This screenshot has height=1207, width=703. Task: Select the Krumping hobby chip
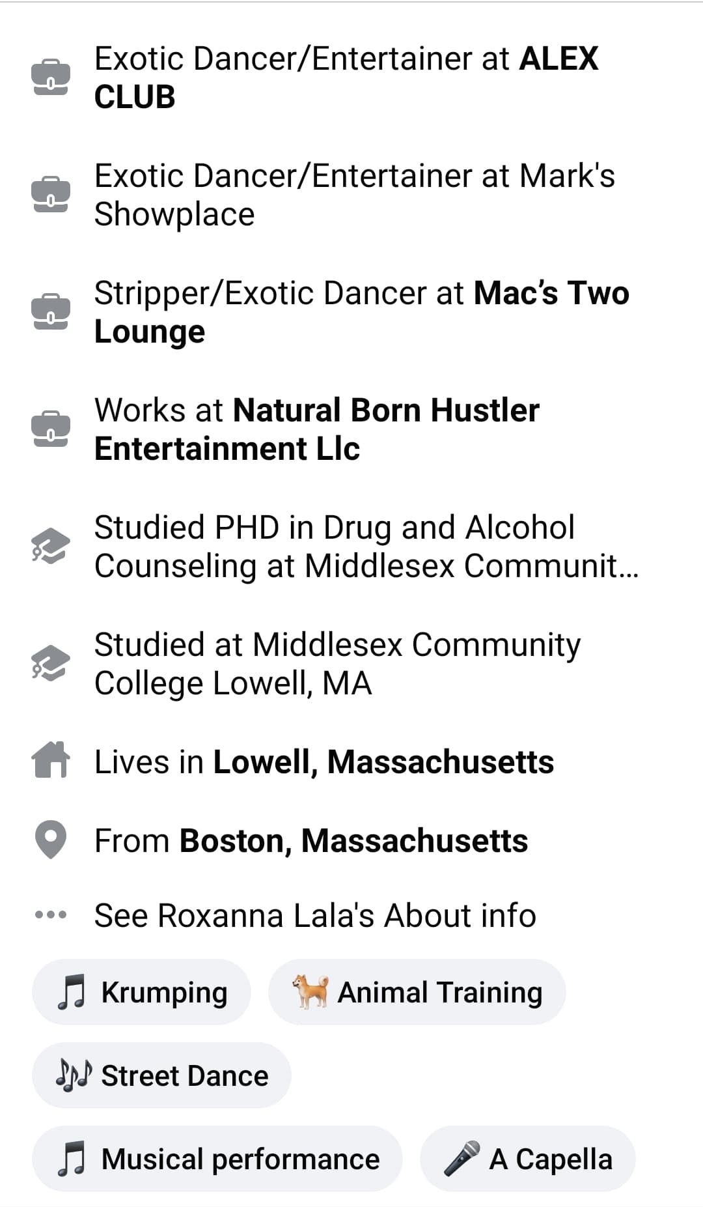pos(141,992)
